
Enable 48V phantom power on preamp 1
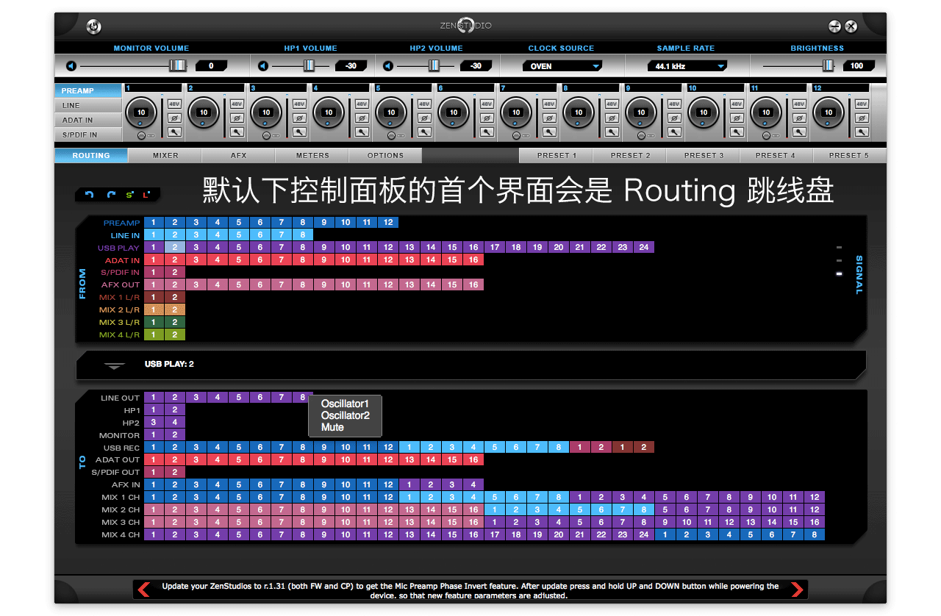click(174, 104)
